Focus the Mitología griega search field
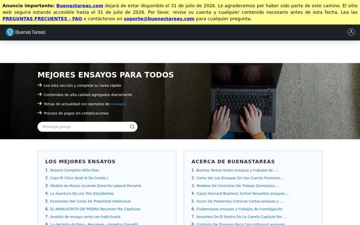Viewport: 360px width, 225px height. [87, 126]
